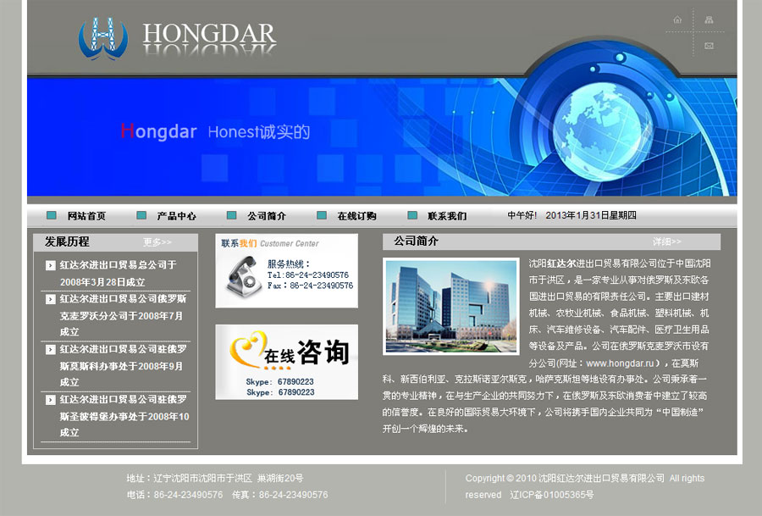This screenshot has width=762, height=516.
Task: Click the home icon in the header
Action: click(677, 19)
